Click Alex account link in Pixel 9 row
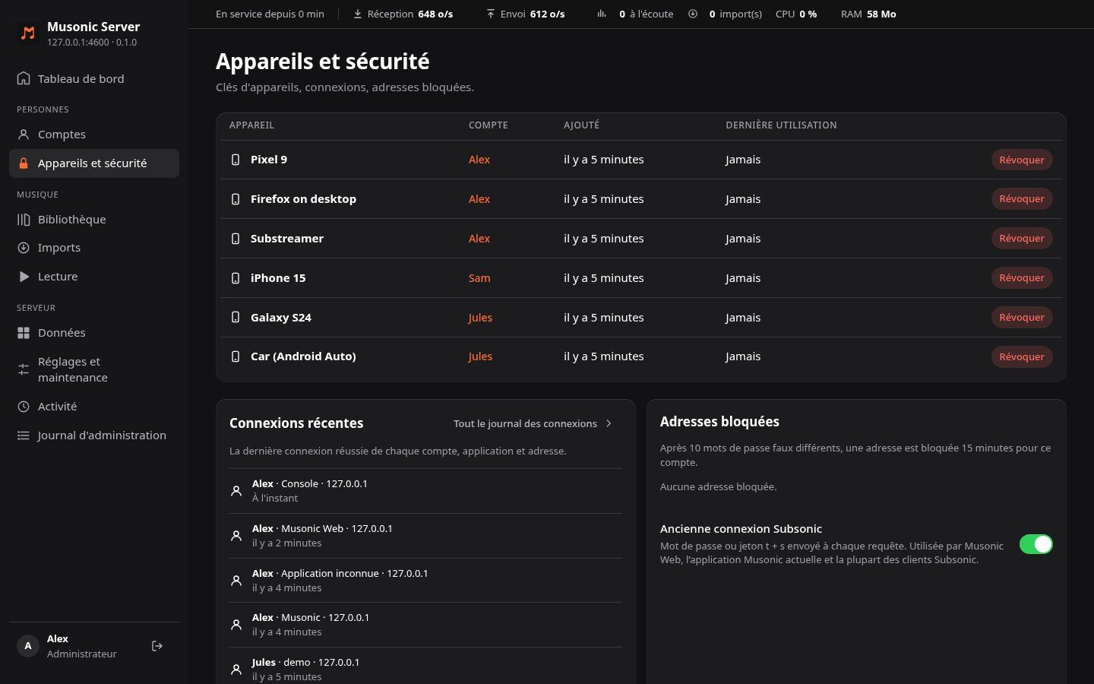This screenshot has width=1094, height=684. pyautogui.click(x=479, y=160)
